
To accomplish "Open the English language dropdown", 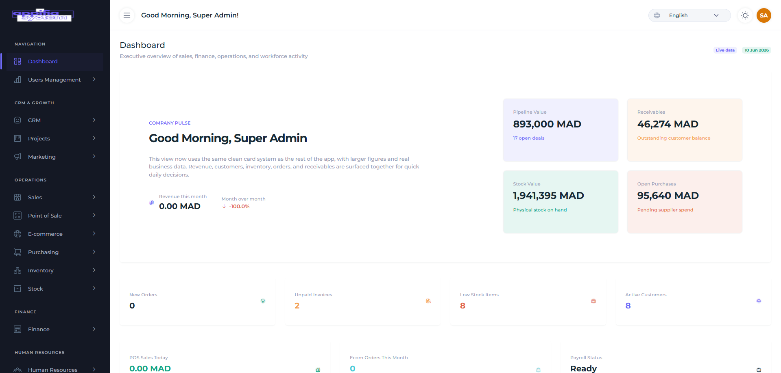I will pos(689,15).
